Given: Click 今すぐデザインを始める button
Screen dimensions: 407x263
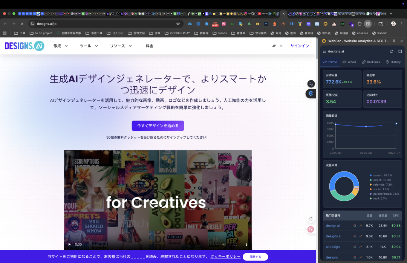Looking at the screenshot, I should click(158, 125).
